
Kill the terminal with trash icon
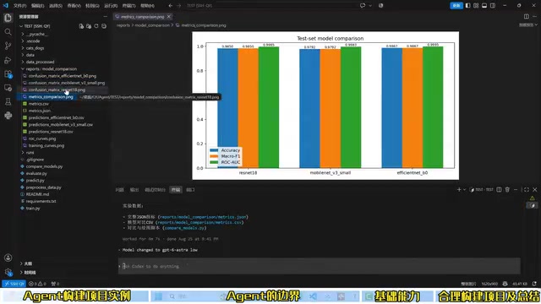click(507, 189)
